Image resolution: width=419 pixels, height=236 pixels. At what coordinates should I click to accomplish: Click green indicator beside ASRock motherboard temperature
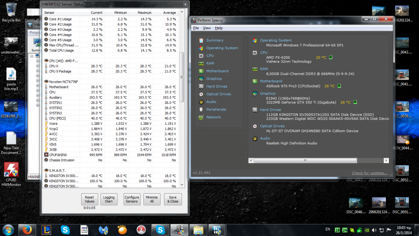pos(339,86)
